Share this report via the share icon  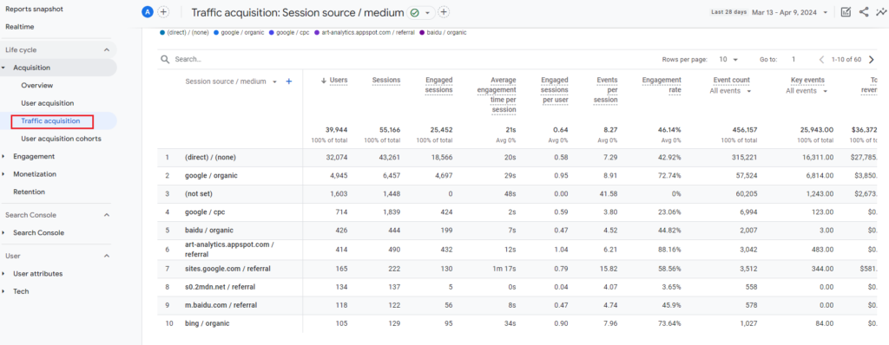[864, 12]
